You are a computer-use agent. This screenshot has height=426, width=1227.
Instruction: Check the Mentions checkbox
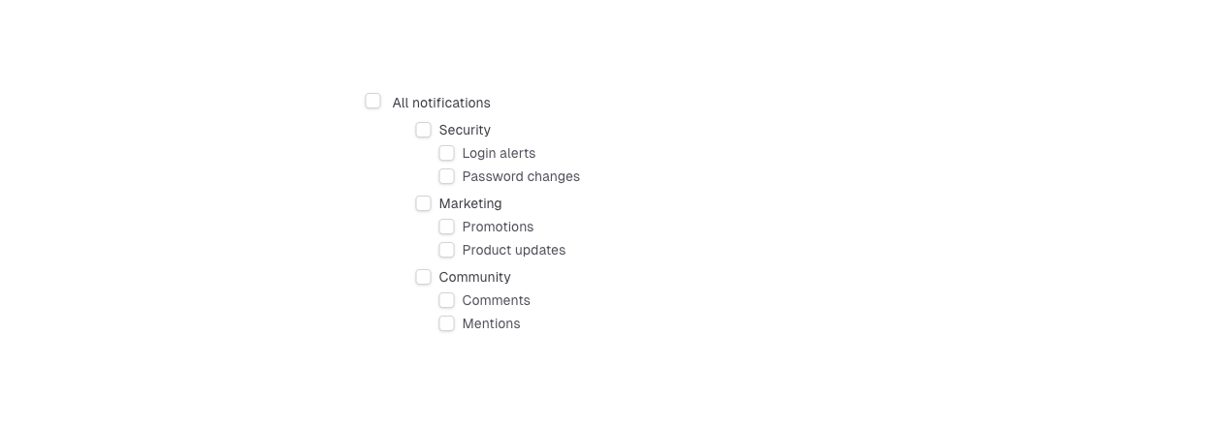447,323
